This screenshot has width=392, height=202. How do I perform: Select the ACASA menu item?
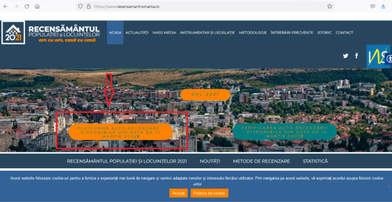point(115,33)
